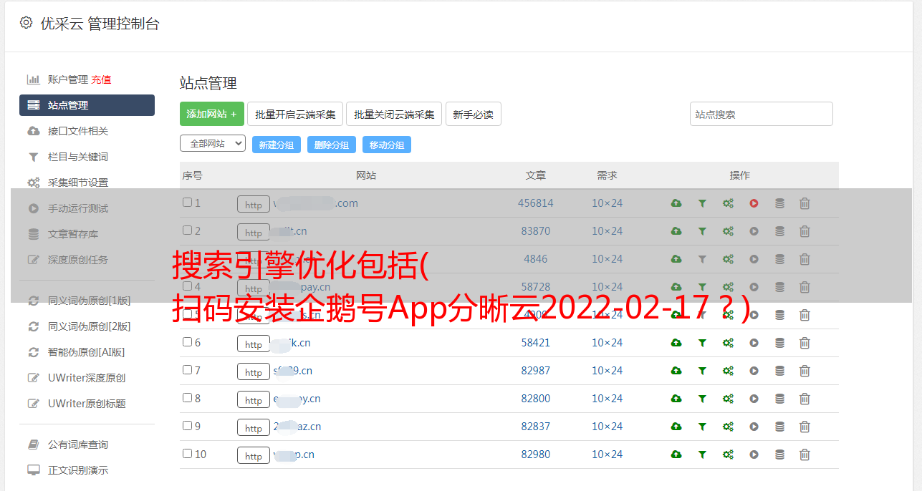This screenshot has height=491, width=922.
Task: Click the play icon in row 10
Action: click(x=754, y=454)
